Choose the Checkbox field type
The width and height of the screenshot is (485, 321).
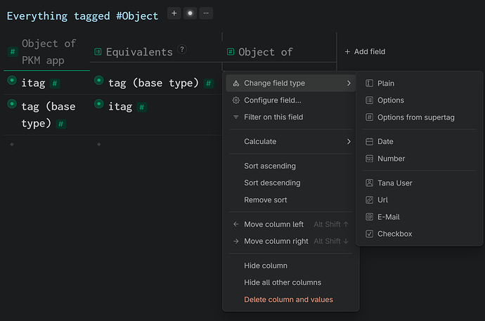[x=394, y=234]
